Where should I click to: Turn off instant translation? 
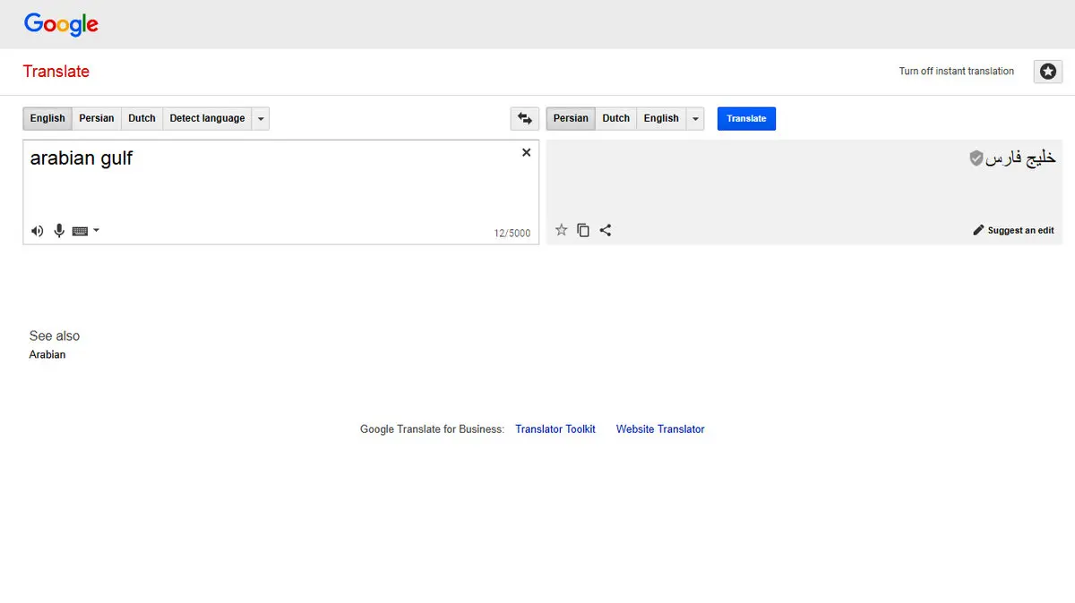pyautogui.click(x=956, y=72)
